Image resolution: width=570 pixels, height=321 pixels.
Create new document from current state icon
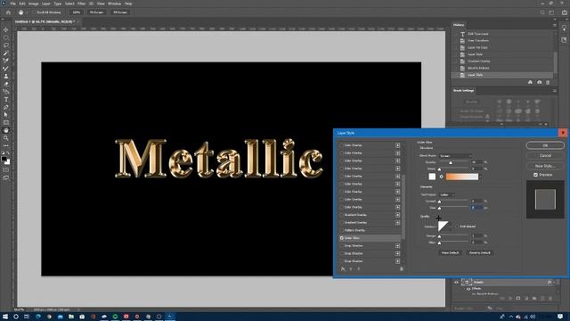click(530, 82)
